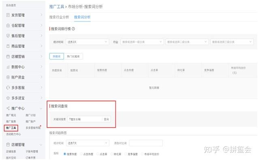Open 推广工具 in sidebar
The image size is (258, 160).
(x=11, y=128)
